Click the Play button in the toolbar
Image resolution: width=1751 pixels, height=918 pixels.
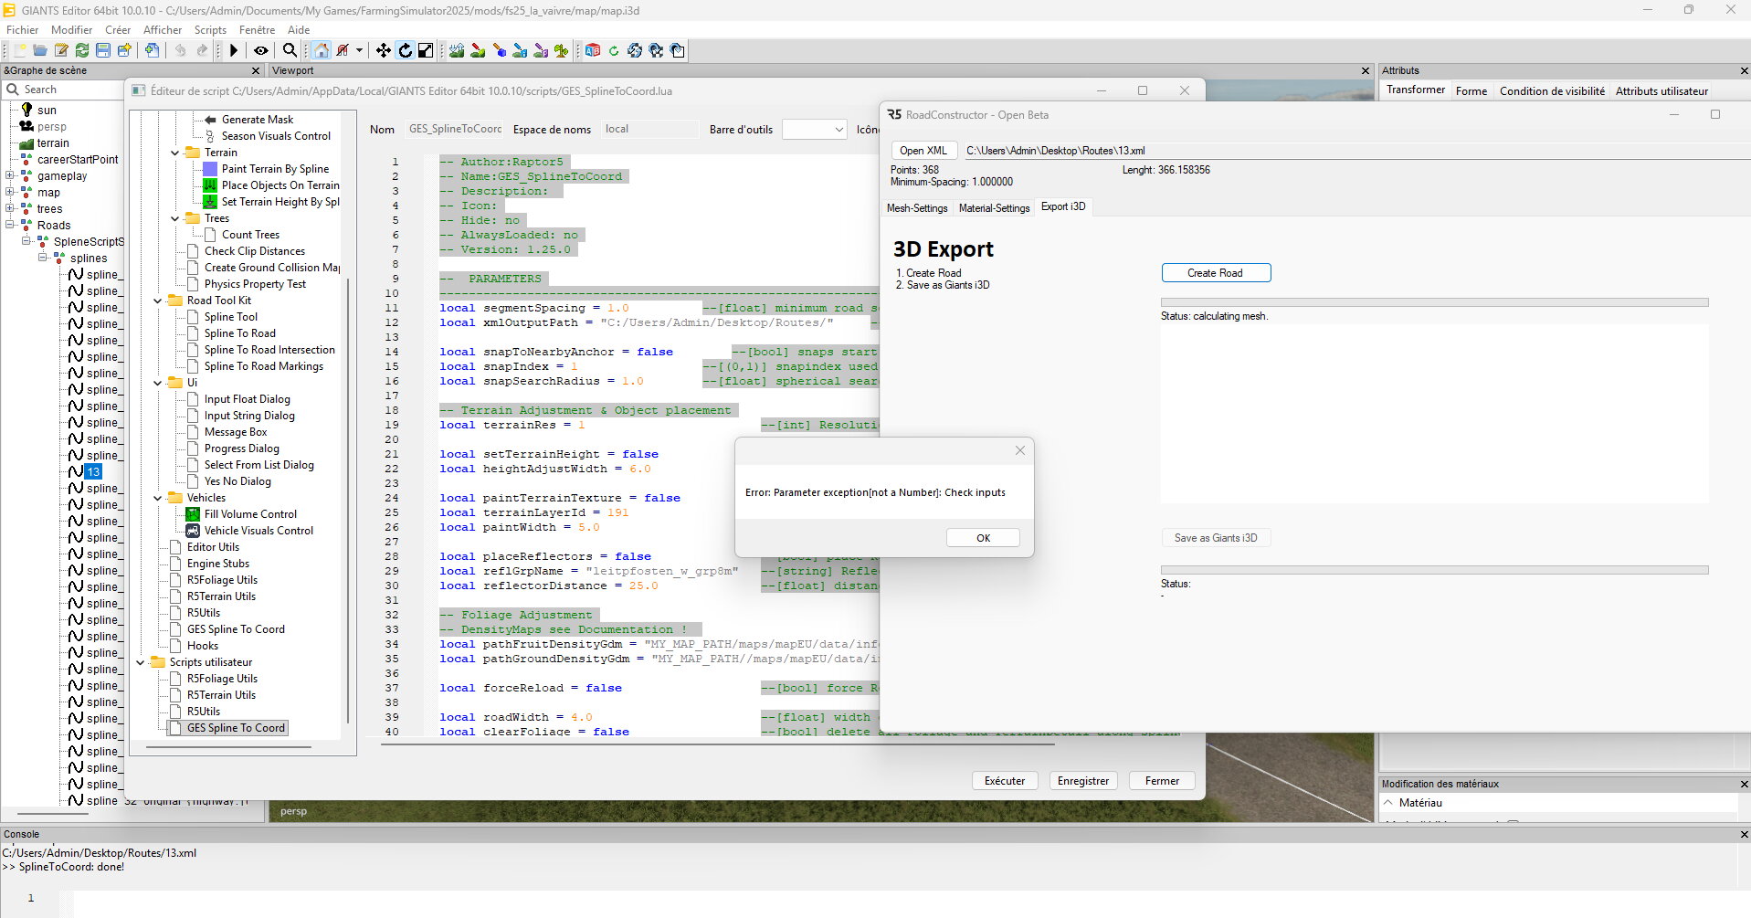(234, 50)
